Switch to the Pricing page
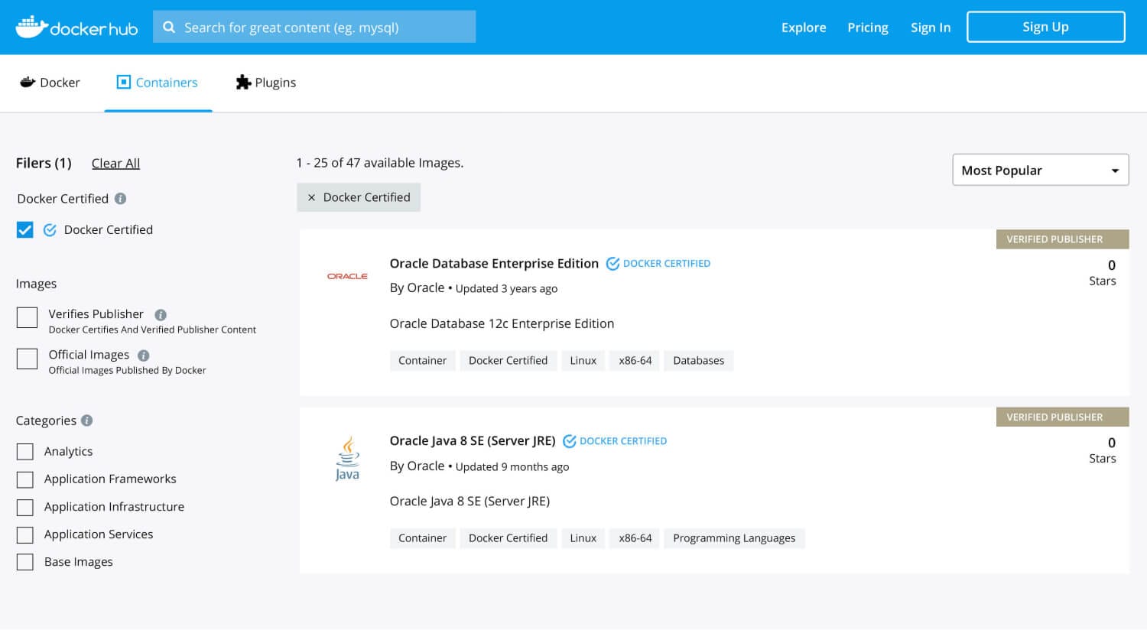 coord(867,27)
